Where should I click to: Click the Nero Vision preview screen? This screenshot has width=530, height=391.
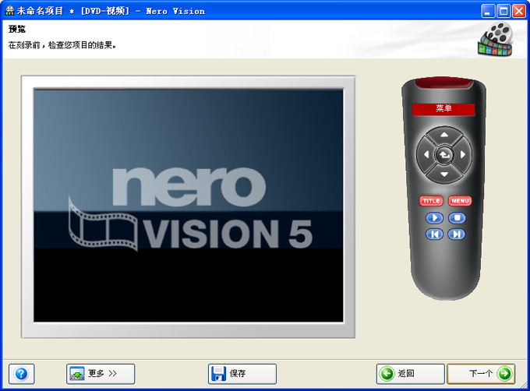point(189,206)
